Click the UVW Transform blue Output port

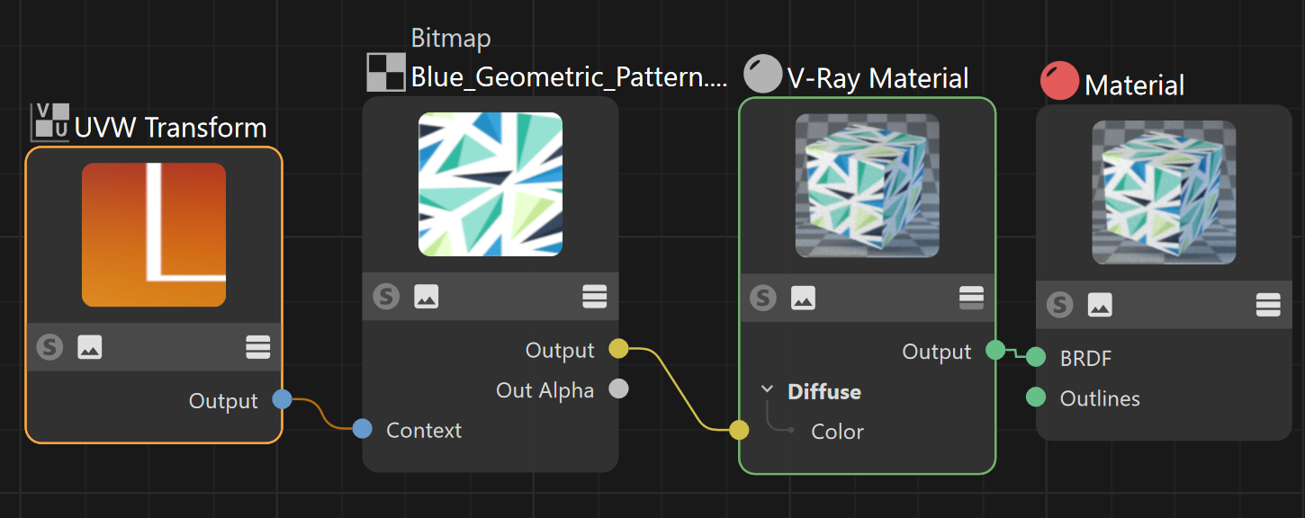pyautogui.click(x=282, y=400)
